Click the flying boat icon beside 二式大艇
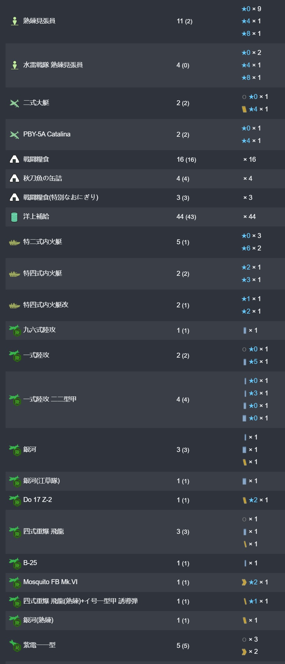The image size is (285, 664). point(14,103)
